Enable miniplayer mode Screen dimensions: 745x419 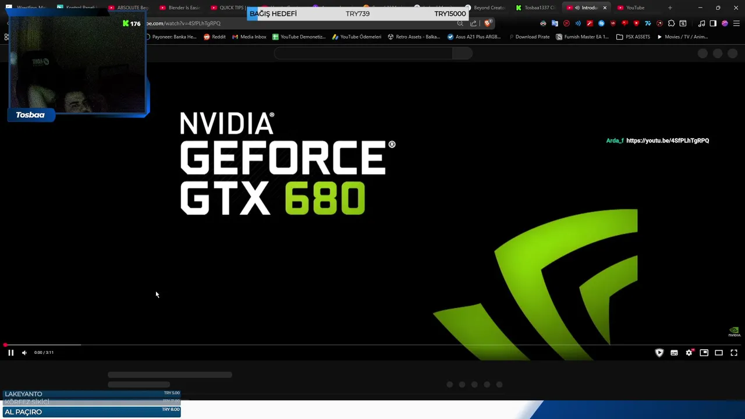(x=704, y=353)
